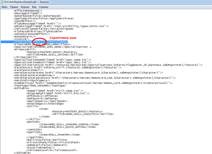Viewport: 212px width, 154px height.
Task: Click the Notepad file icon in title bar
Action: [x=2, y=2]
